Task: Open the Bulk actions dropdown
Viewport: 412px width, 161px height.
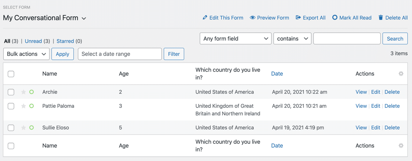Action: click(x=26, y=54)
